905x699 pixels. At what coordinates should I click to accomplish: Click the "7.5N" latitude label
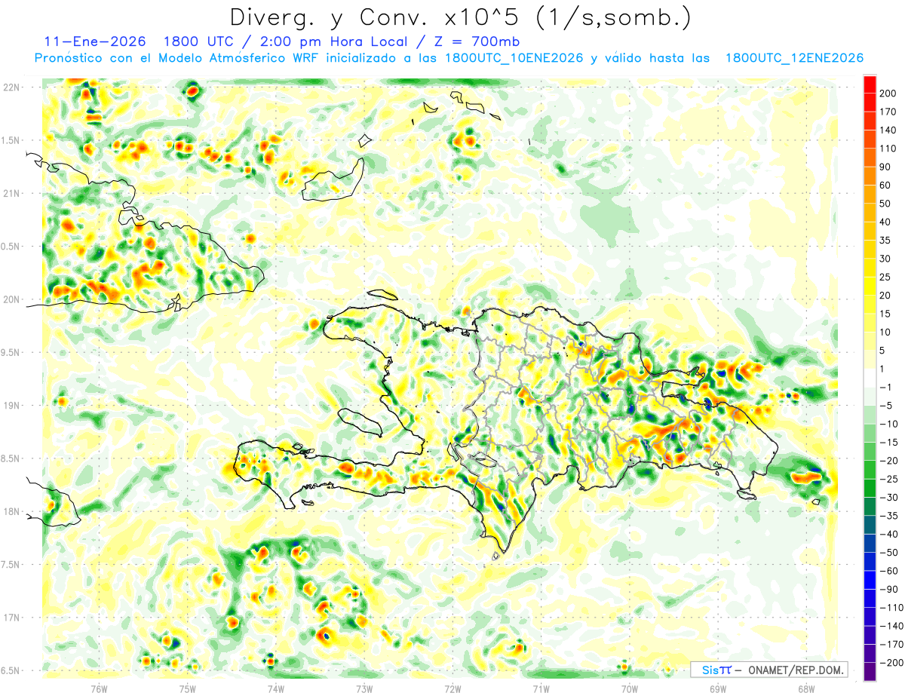[x=11, y=565]
